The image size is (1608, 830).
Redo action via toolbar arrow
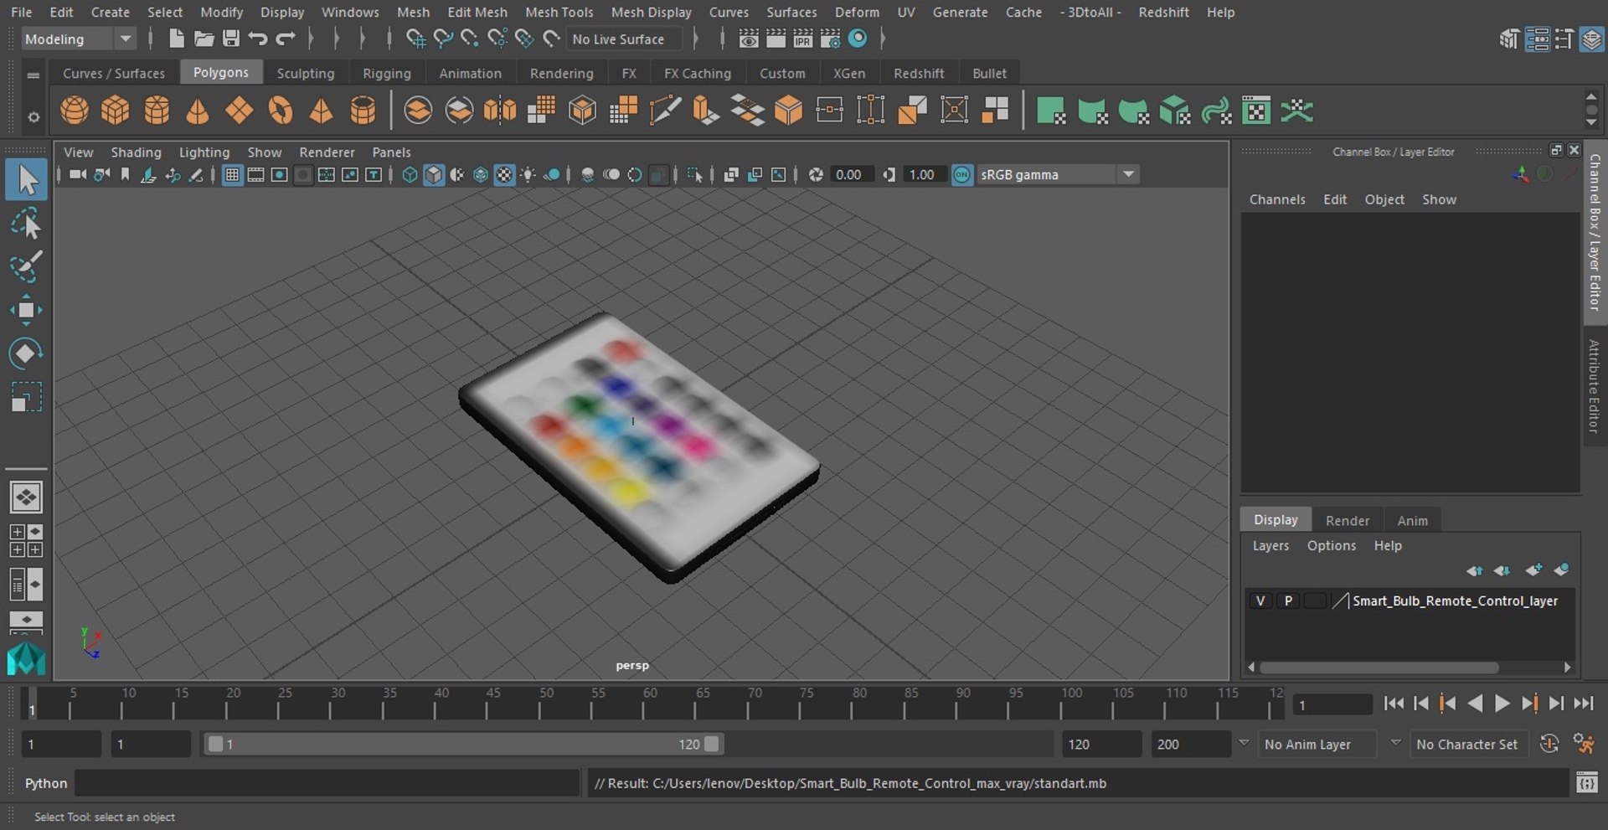[x=286, y=39]
